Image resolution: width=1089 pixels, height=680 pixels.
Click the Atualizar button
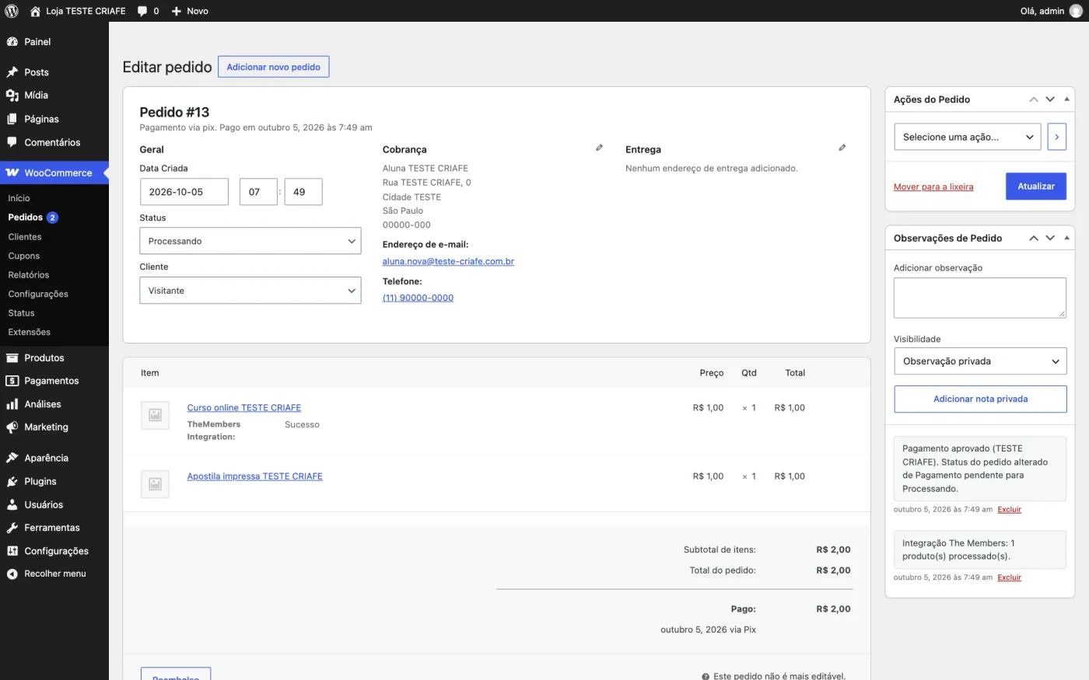coord(1036,187)
